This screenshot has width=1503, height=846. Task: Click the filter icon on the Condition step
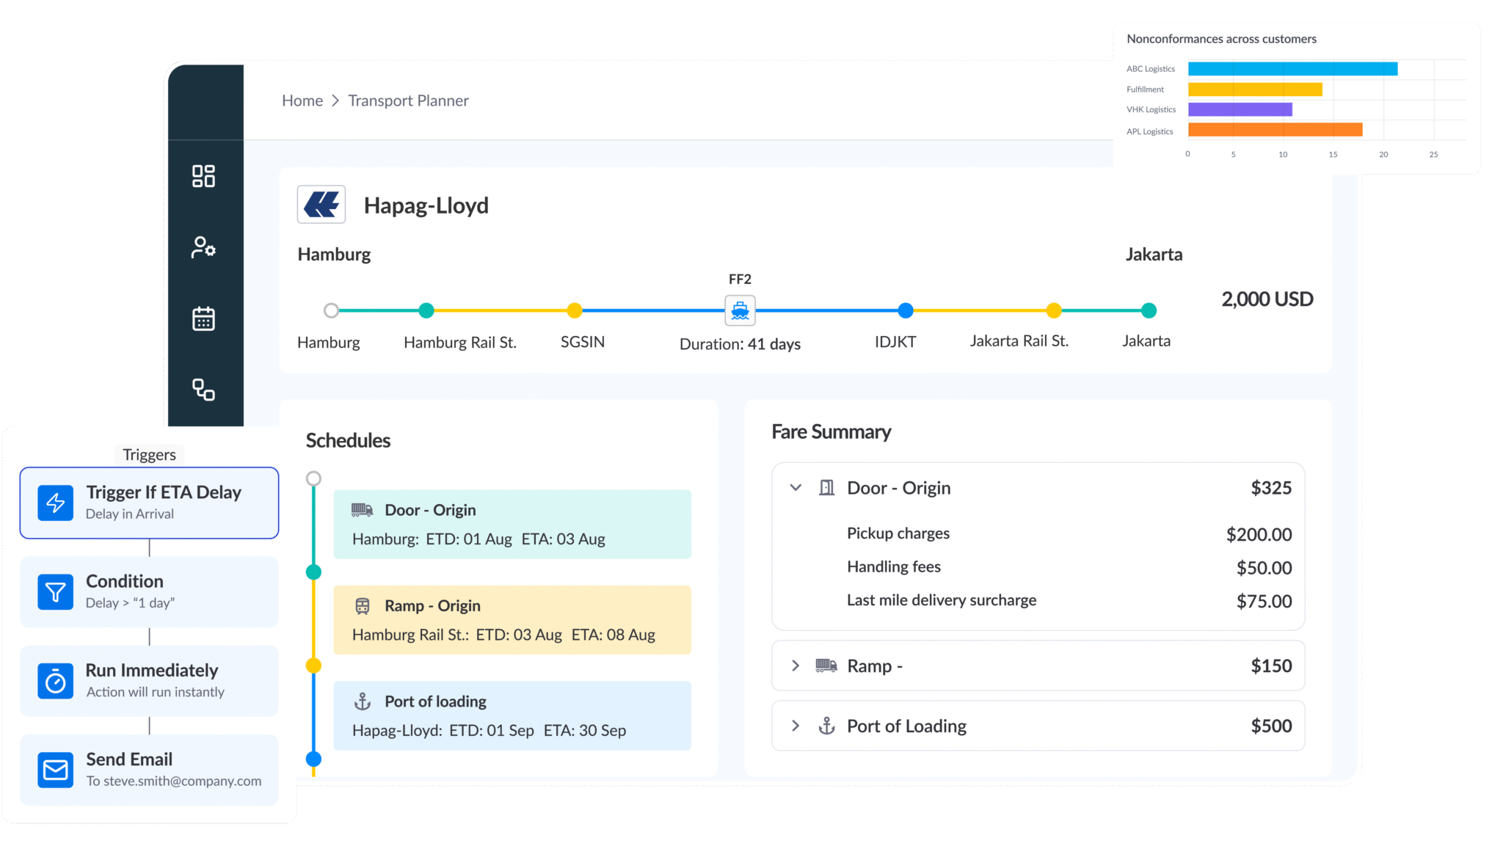click(55, 591)
